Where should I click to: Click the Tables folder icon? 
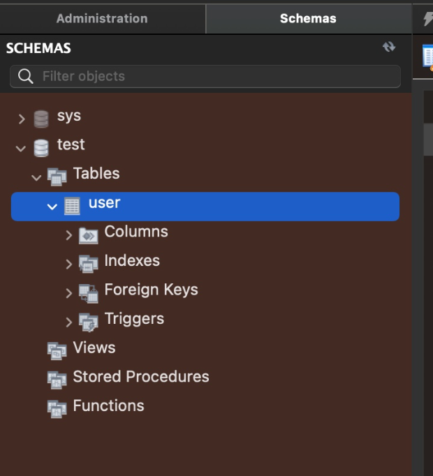tap(57, 176)
